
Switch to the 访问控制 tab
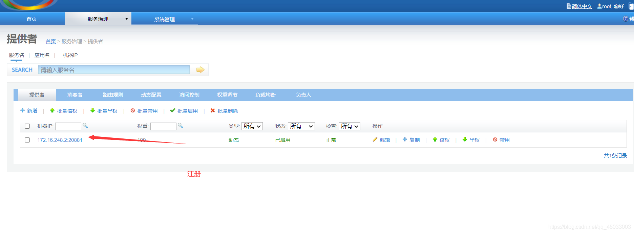(189, 95)
